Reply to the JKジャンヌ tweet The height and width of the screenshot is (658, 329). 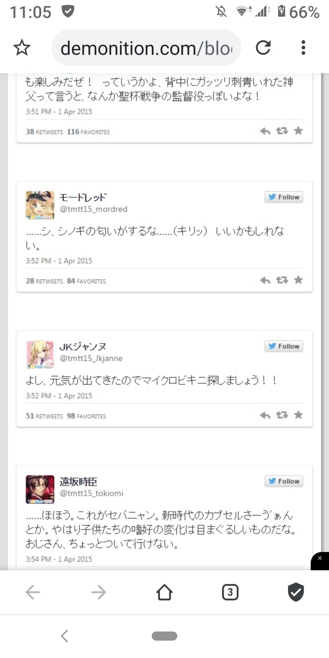pyautogui.click(x=265, y=415)
